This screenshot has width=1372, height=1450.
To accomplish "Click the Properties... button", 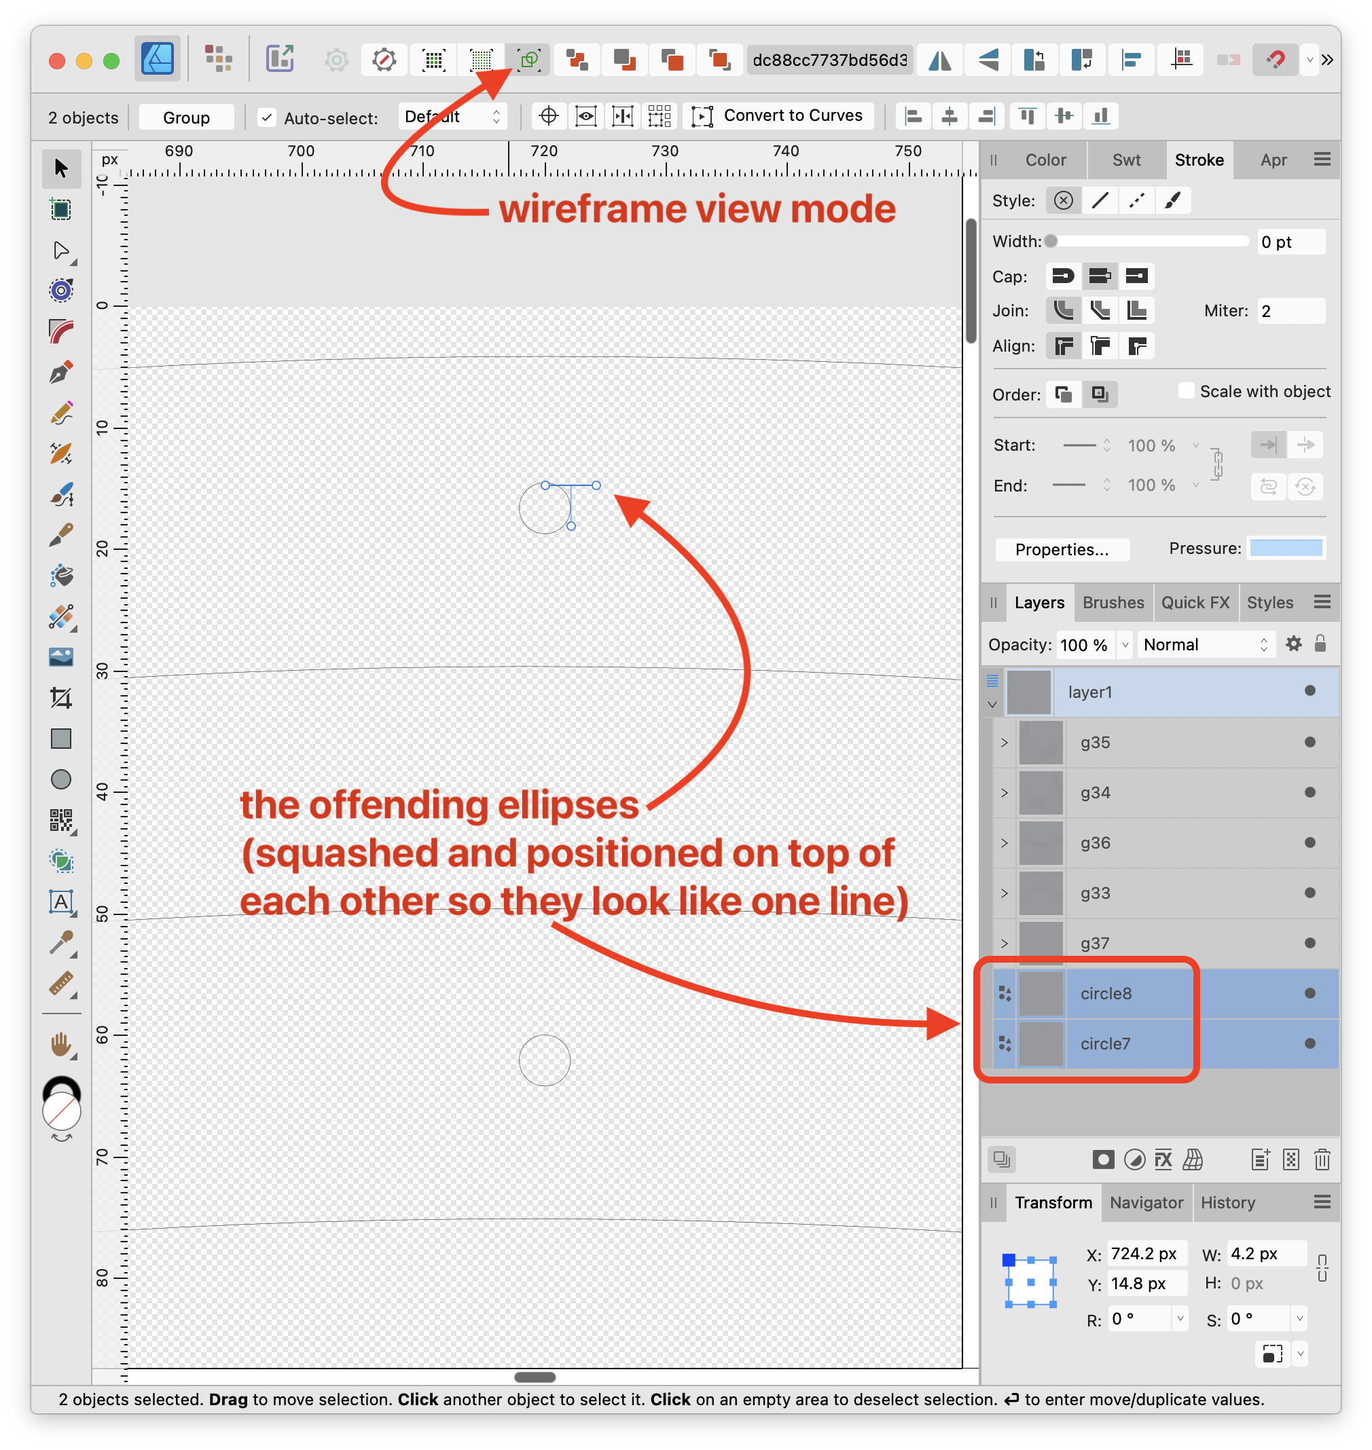I will 1062,550.
